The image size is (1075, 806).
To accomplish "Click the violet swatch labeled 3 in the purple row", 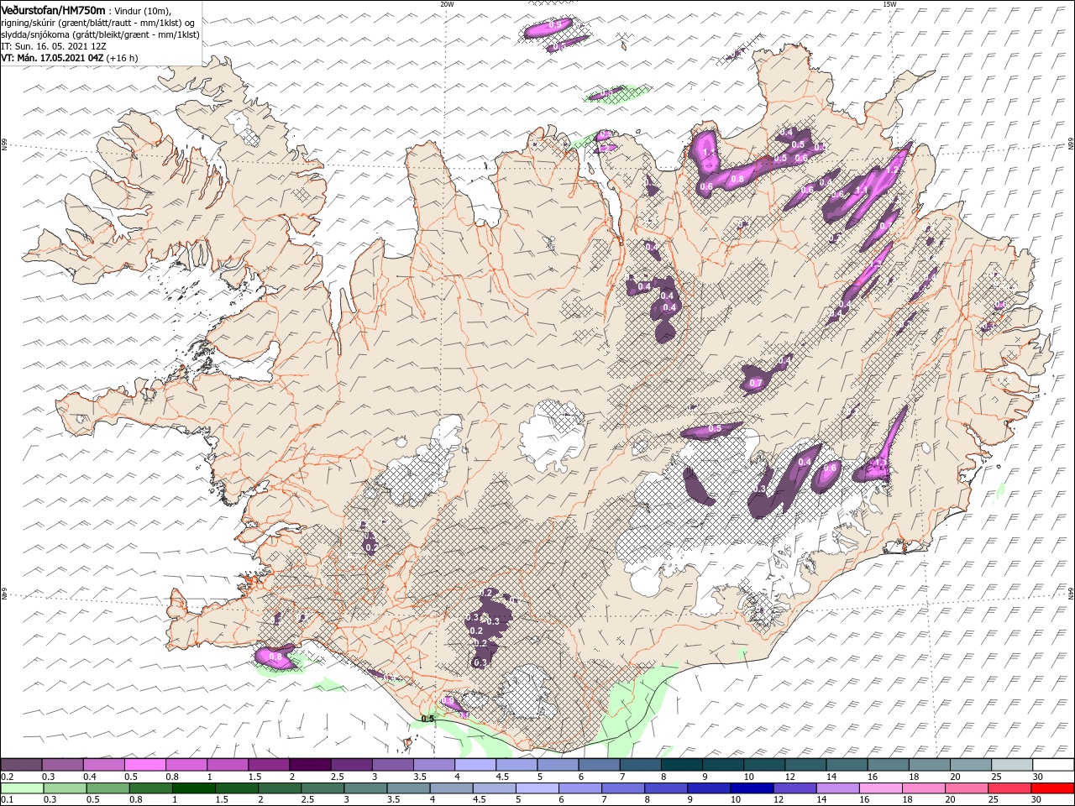I will 392,765.
